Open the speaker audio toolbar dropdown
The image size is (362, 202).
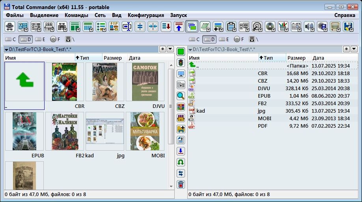tap(312, 30)
